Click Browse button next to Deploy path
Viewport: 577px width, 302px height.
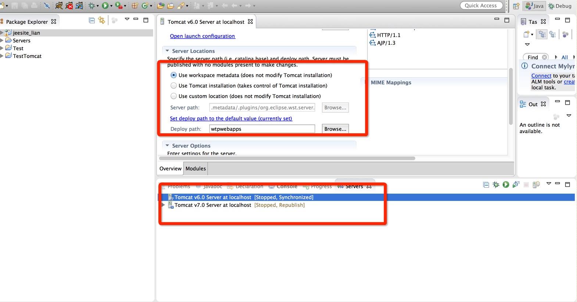coord(335,129)
